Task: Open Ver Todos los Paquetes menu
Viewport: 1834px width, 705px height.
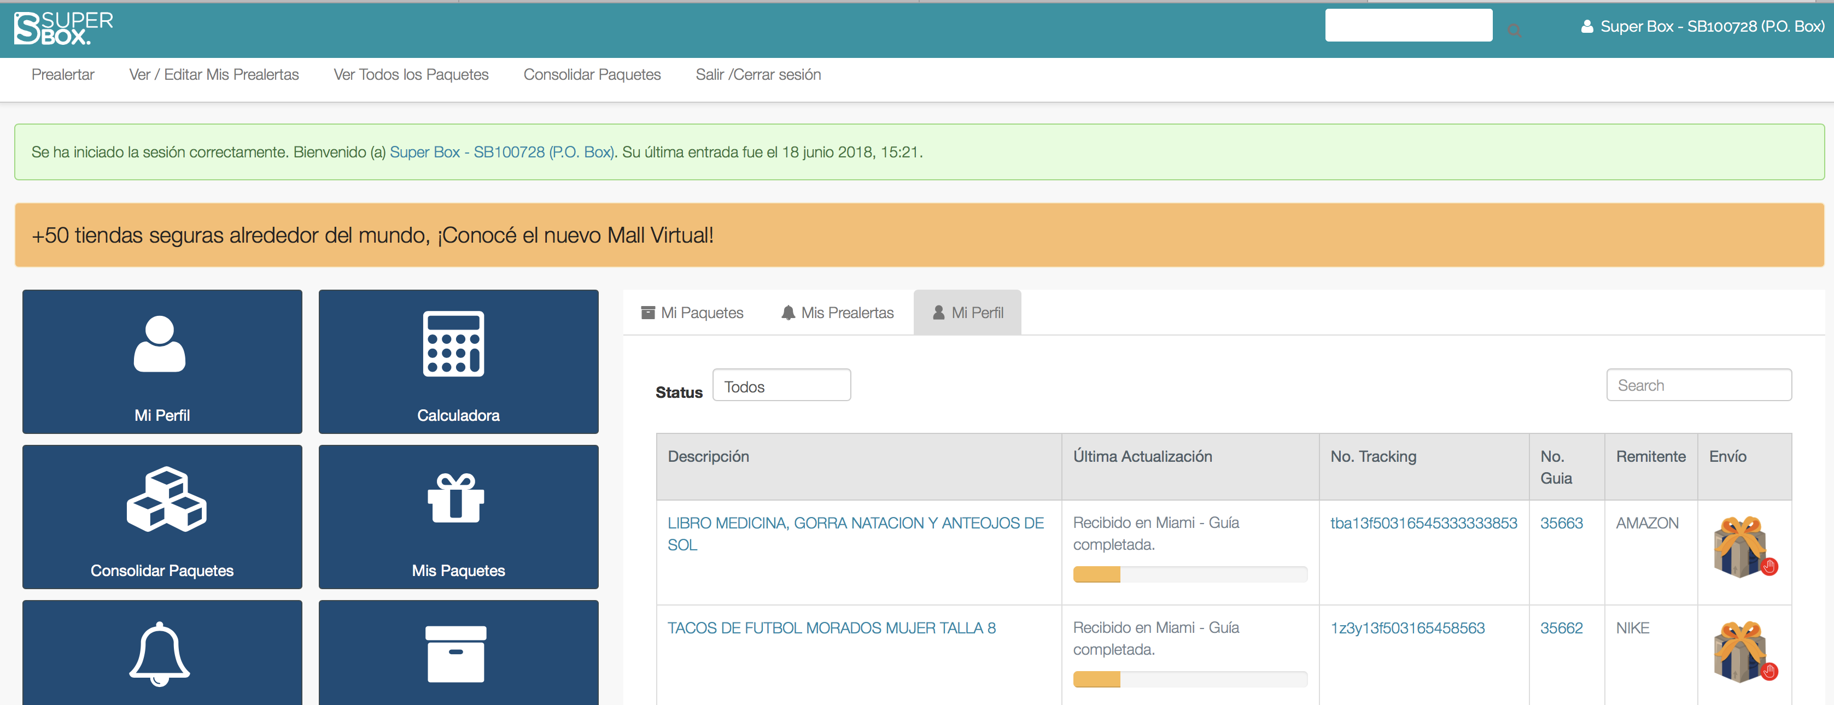Action: pos(412,75)
